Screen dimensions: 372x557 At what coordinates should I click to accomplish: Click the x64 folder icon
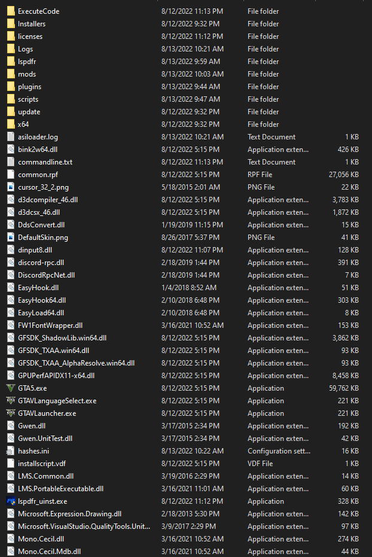pos(11,124)
